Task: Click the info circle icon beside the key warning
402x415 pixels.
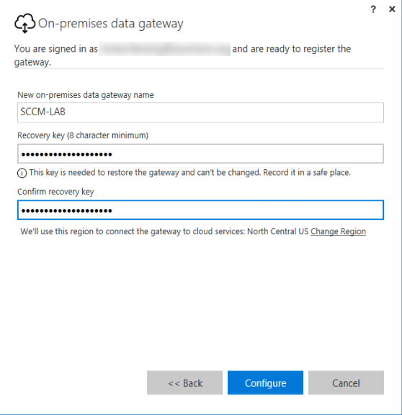Action: (22, 173)
